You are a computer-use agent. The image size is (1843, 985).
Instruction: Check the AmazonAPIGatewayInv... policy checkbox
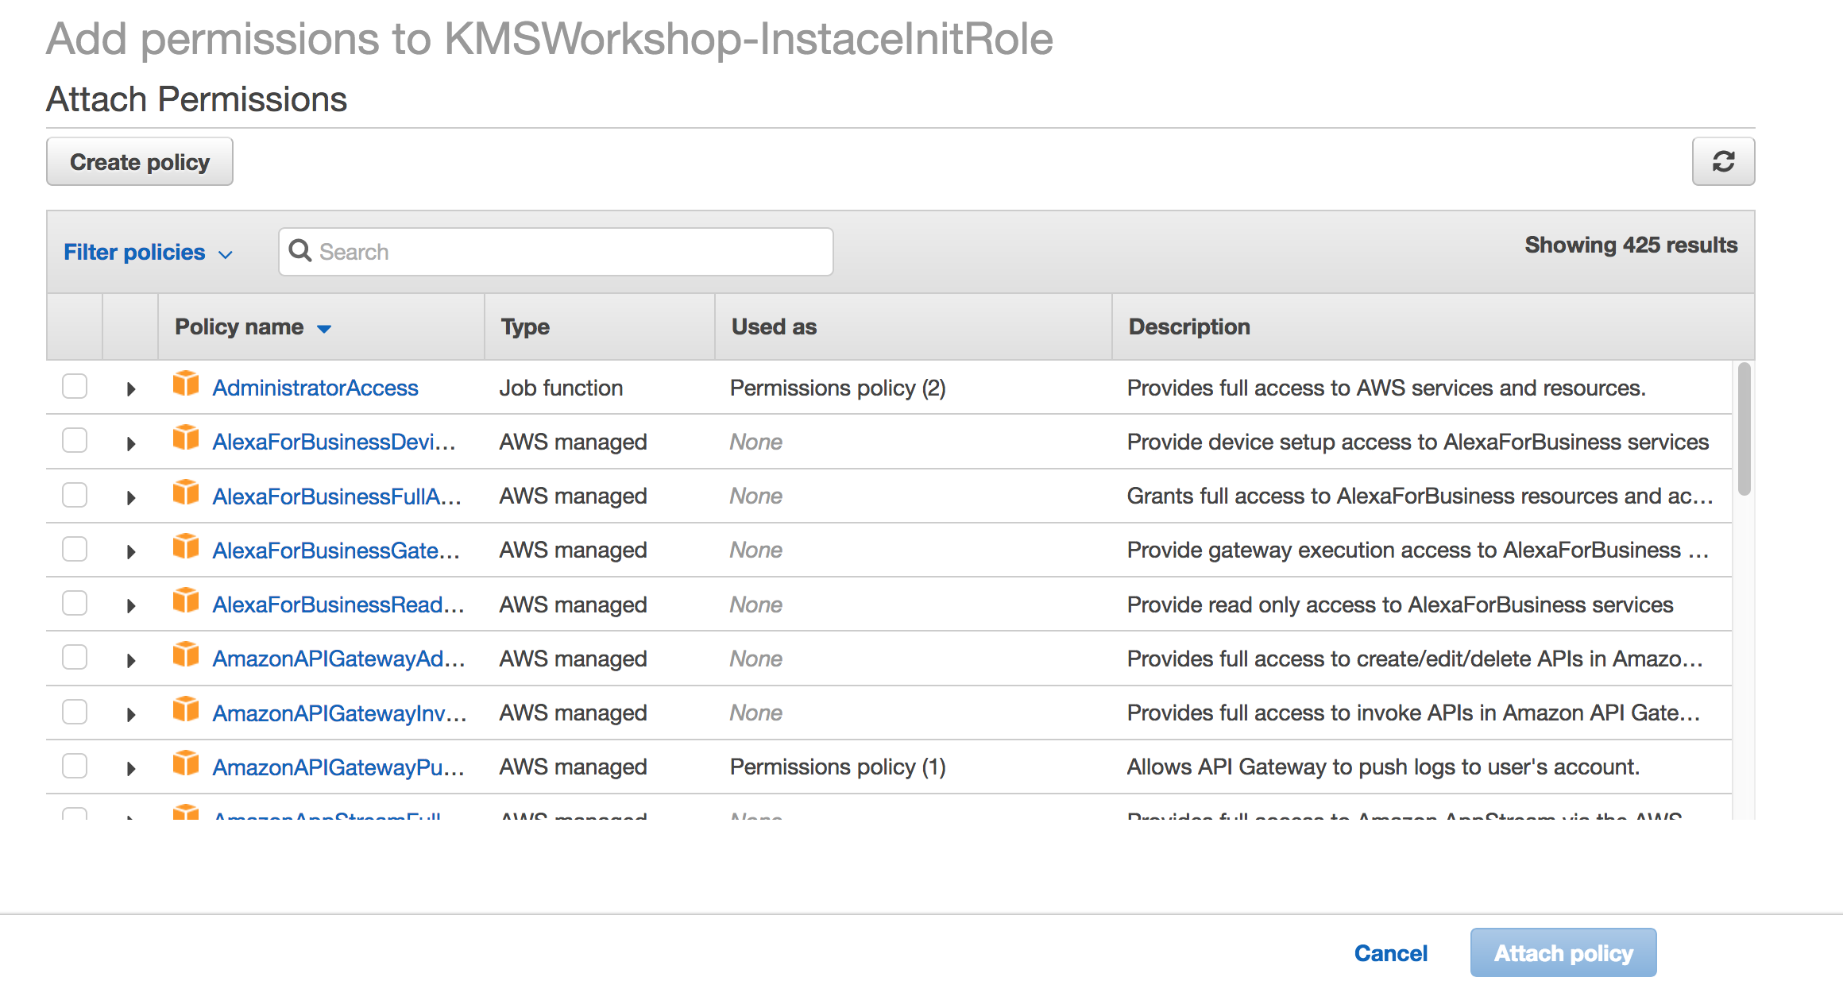click(75, 713)
